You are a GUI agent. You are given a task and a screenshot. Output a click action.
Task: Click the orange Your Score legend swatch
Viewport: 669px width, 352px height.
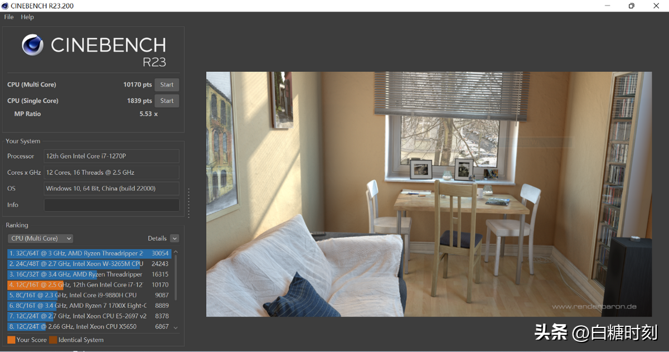[x=11, y=340]
